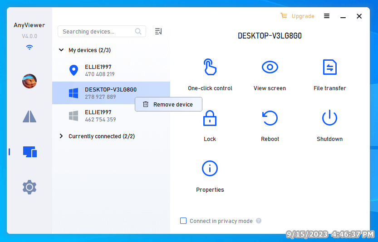Click the Lock label text

(210, 139)
